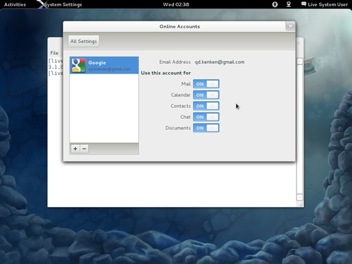The height and width of the screenshot is (264, 352).
Task: Open File menu in background window
Action: (x=54, y=53)
